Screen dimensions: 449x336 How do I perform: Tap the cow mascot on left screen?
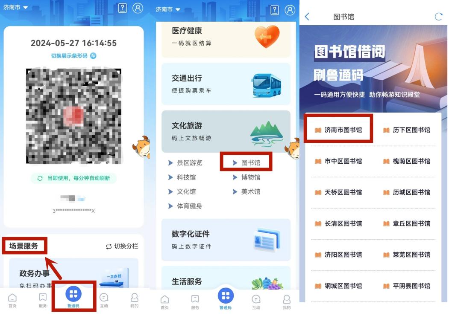click(141, 147)
